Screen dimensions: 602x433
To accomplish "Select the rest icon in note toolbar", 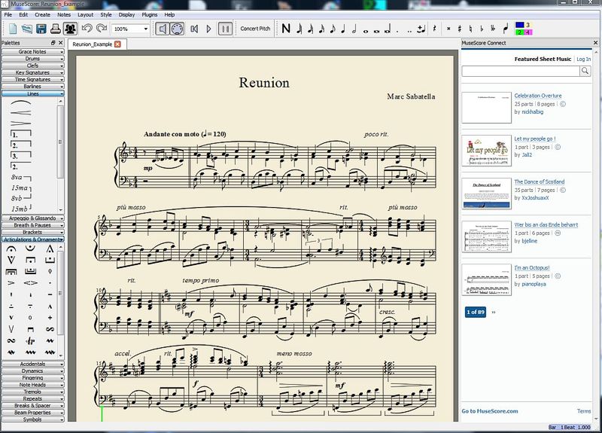I will click(435, 29).
